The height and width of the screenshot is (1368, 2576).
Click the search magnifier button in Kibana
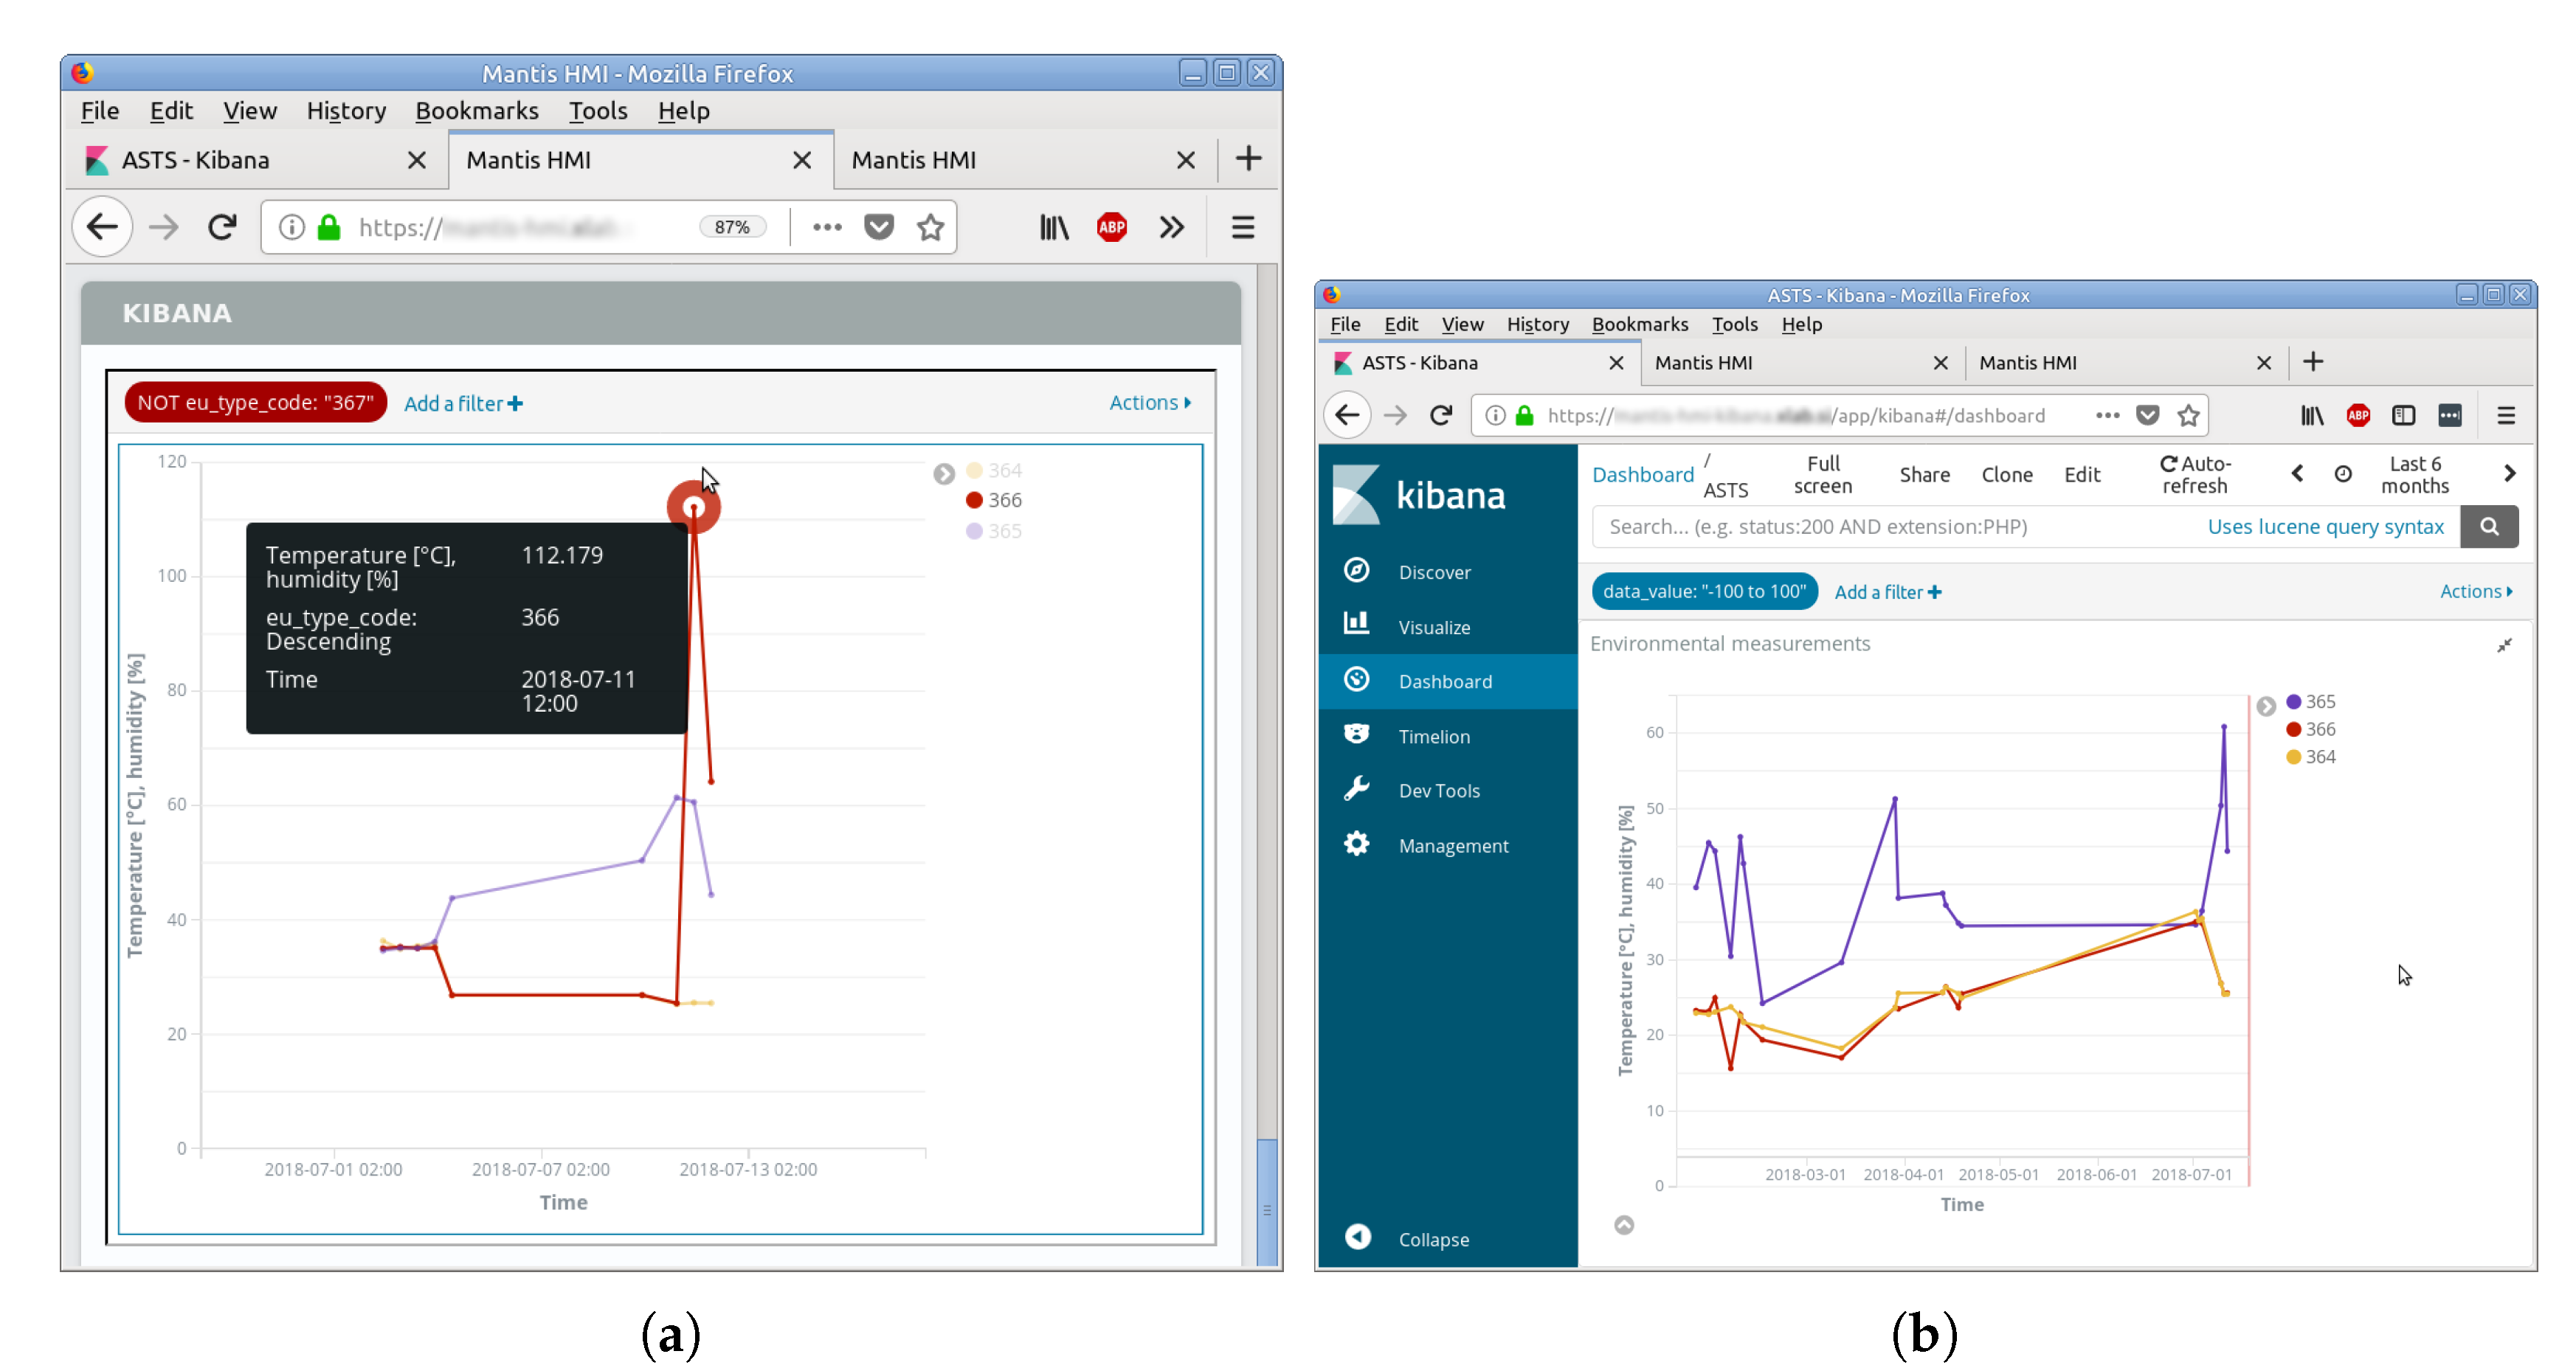tap(2489, 527)
